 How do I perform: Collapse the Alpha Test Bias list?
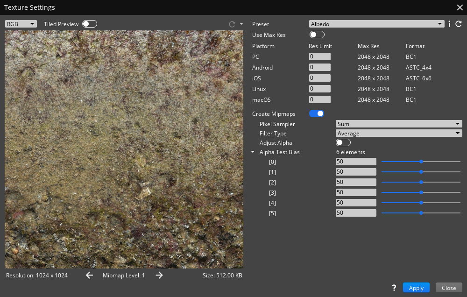coord(253,152)
